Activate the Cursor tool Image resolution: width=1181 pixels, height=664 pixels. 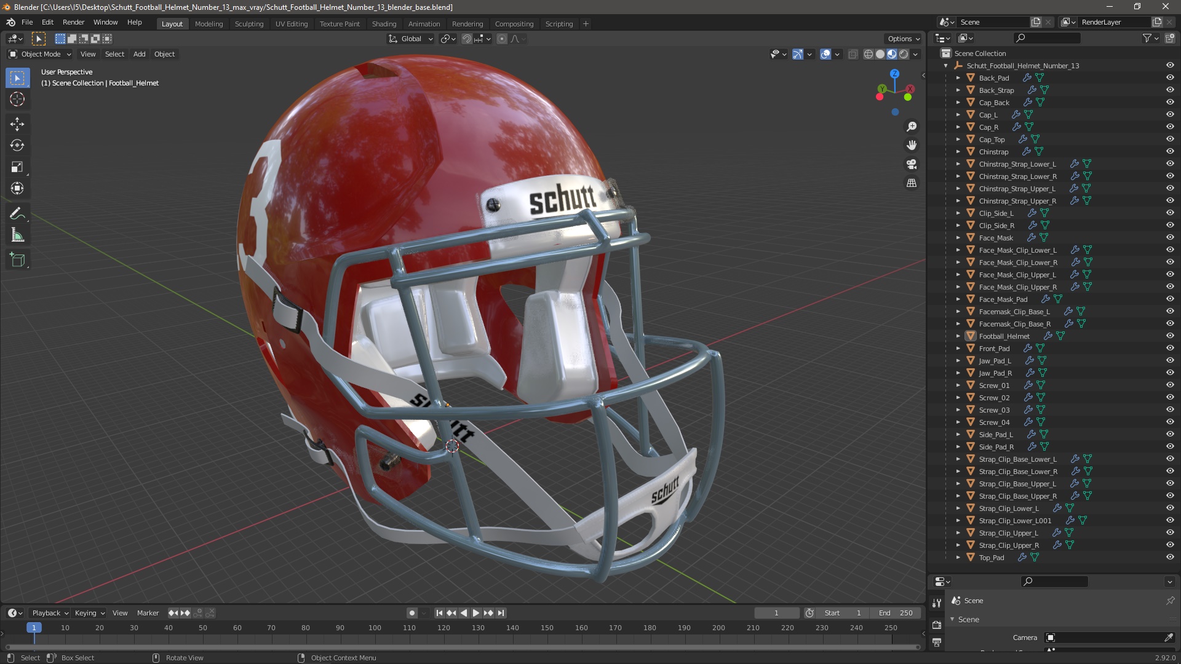click(17, 99)
